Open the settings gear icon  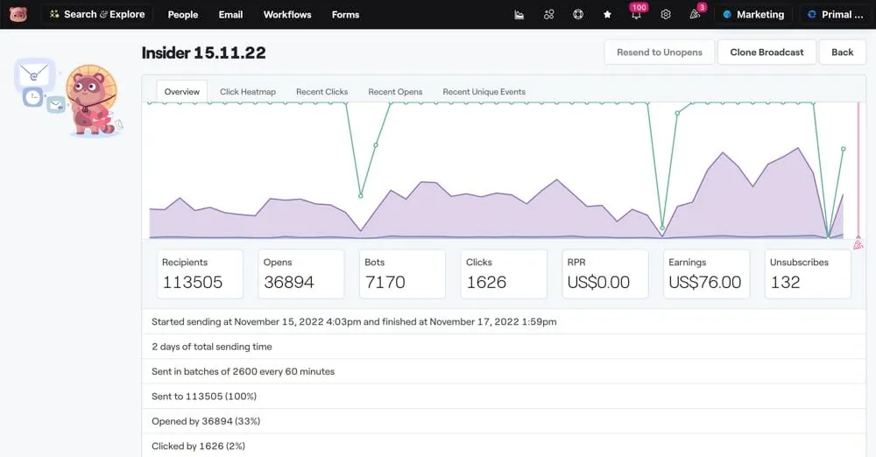pyautogui.click(x=666, y=15)
